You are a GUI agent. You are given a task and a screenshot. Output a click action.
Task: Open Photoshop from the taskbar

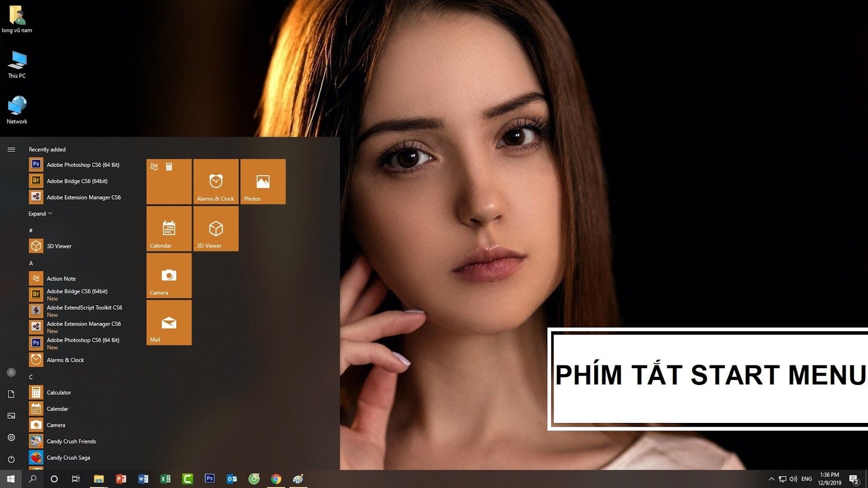[x=209, y=479]
